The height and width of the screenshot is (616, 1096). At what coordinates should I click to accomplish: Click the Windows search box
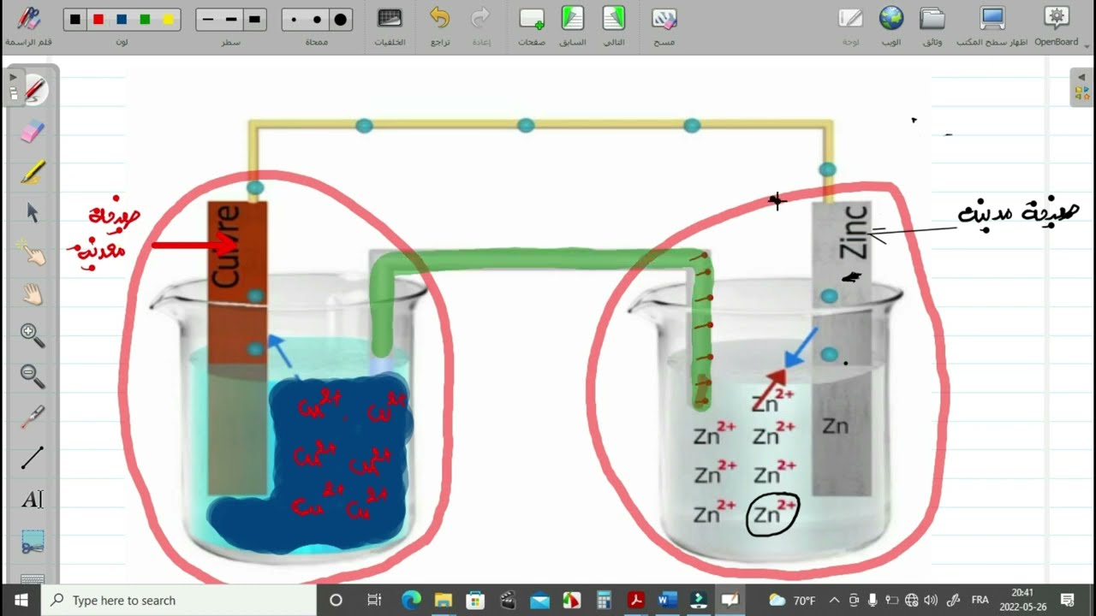180,601
